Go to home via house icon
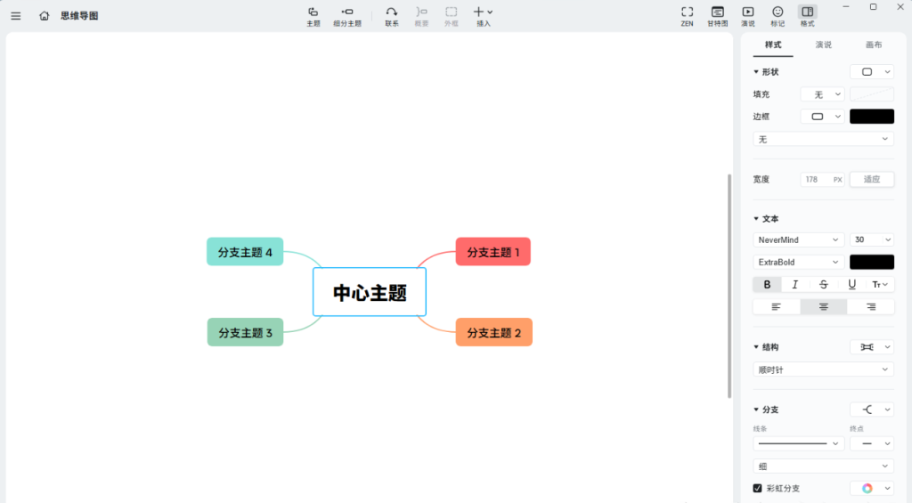 [45, 16]
